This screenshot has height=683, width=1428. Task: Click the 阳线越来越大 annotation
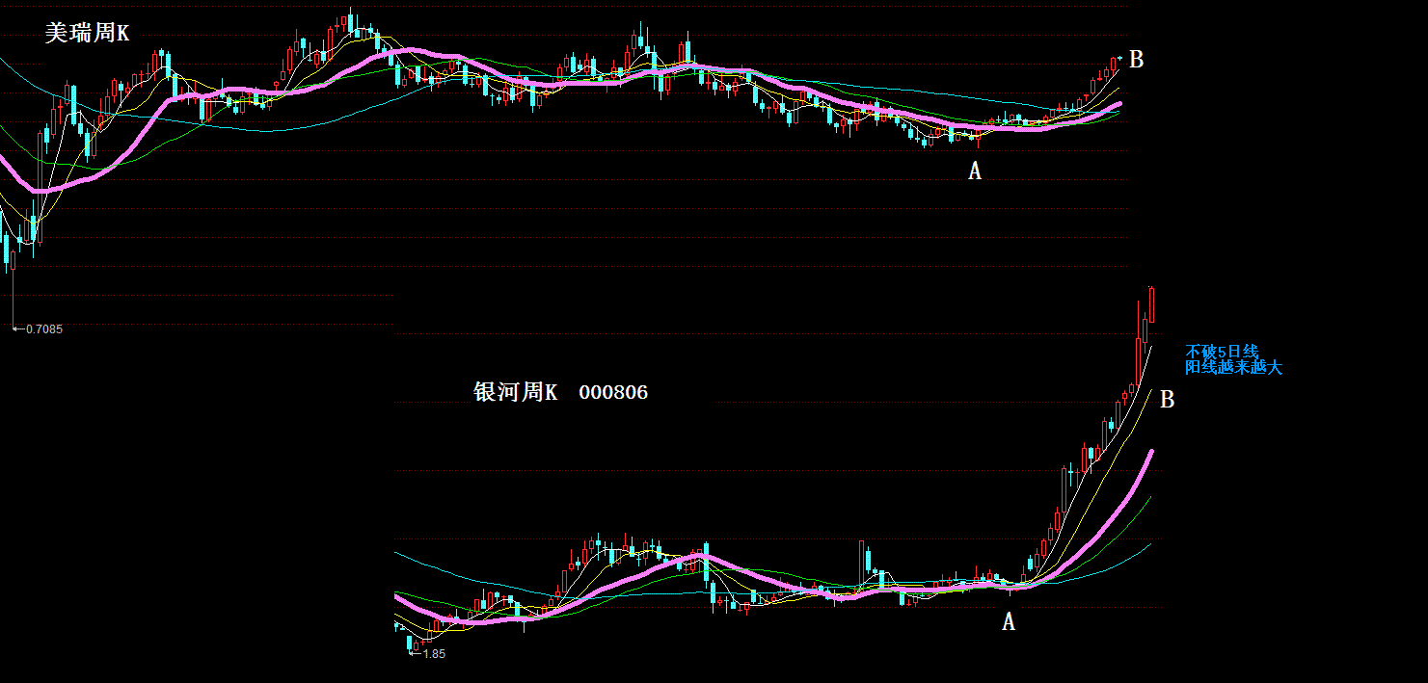point(1233,367)
